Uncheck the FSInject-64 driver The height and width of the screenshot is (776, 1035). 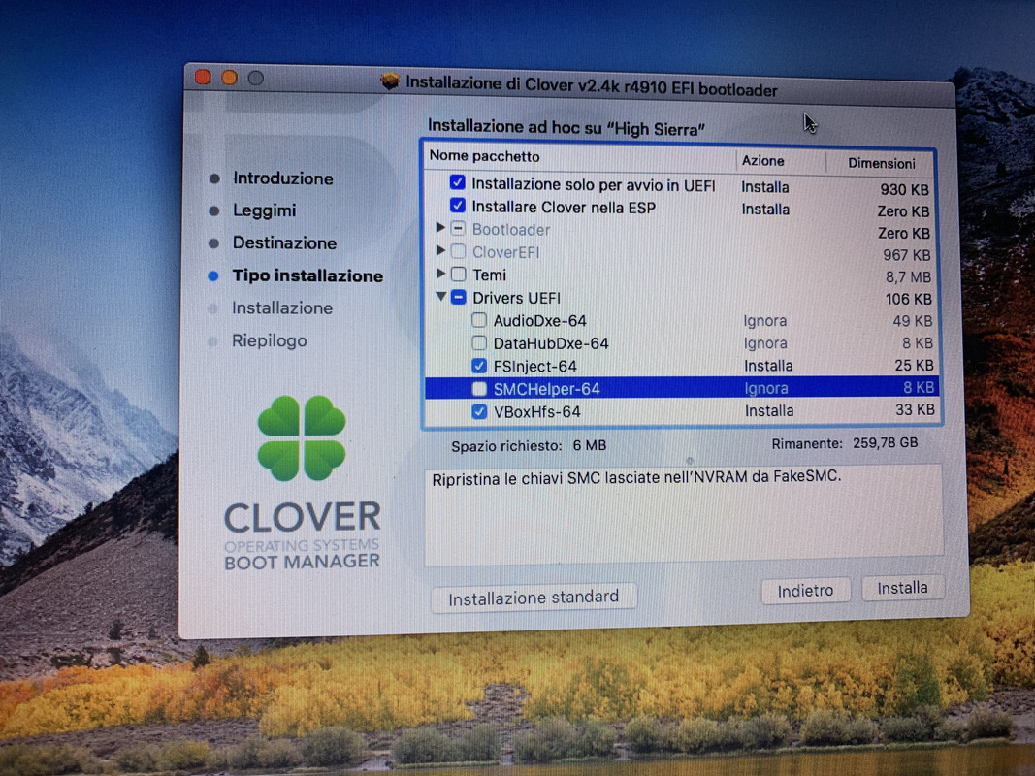click(x=479, y=365)
